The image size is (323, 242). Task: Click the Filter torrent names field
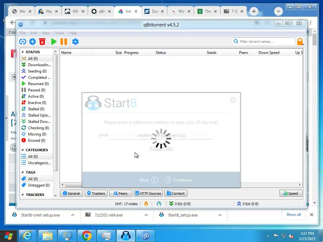coord(264,42)
